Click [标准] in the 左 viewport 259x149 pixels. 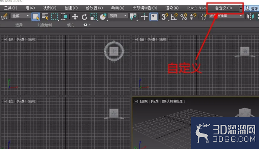pos(21,101)
